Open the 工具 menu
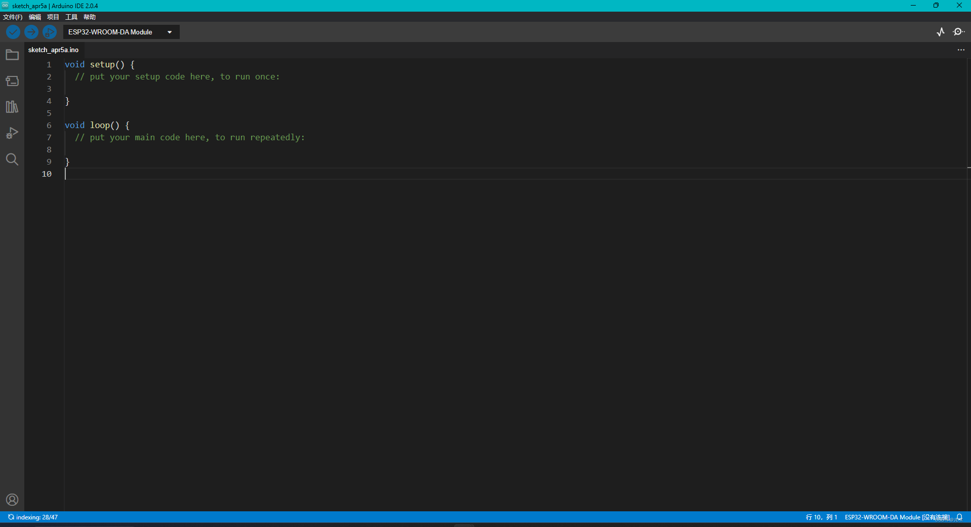The width and height of the screenshot is (971, 527). (71, 17)
